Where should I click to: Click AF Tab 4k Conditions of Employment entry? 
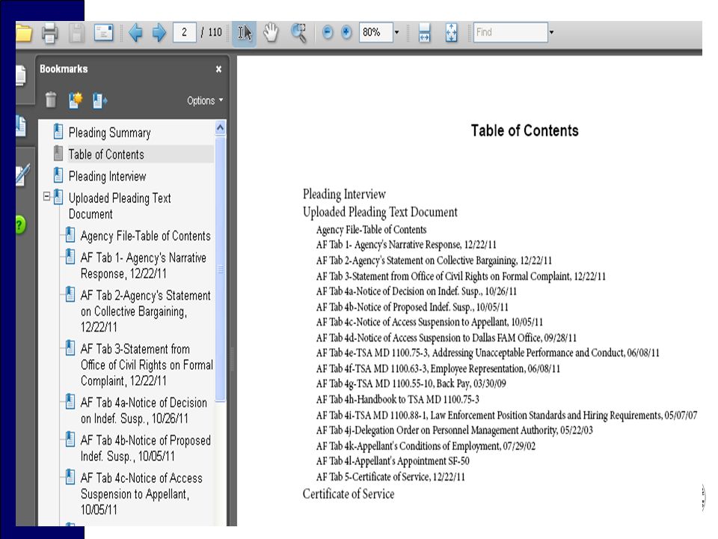[x=426, y=446]
